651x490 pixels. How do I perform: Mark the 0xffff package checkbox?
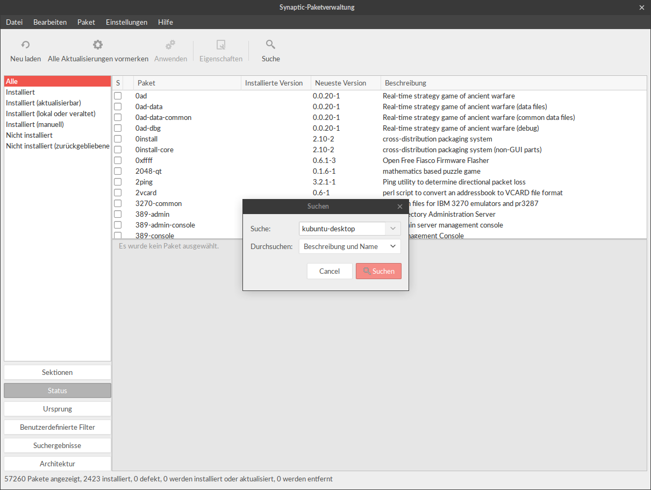coord(118,160)
